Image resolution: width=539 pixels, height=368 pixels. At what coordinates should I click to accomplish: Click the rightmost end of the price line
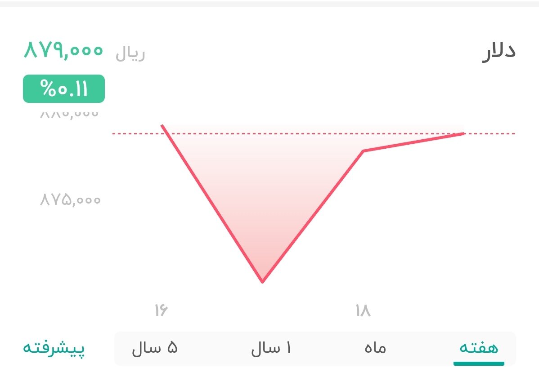(464, 133)
